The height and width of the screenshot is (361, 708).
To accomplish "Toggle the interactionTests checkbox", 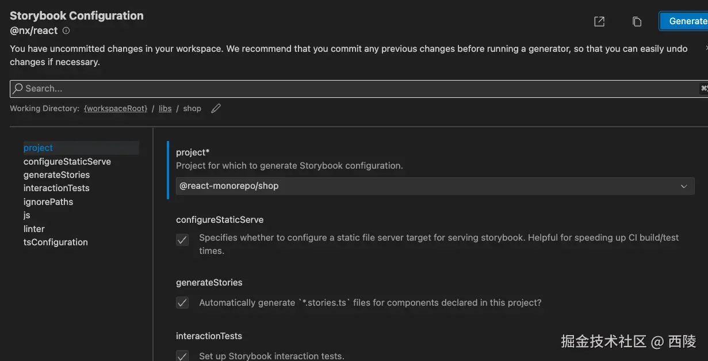I will (x=182, y=355).
